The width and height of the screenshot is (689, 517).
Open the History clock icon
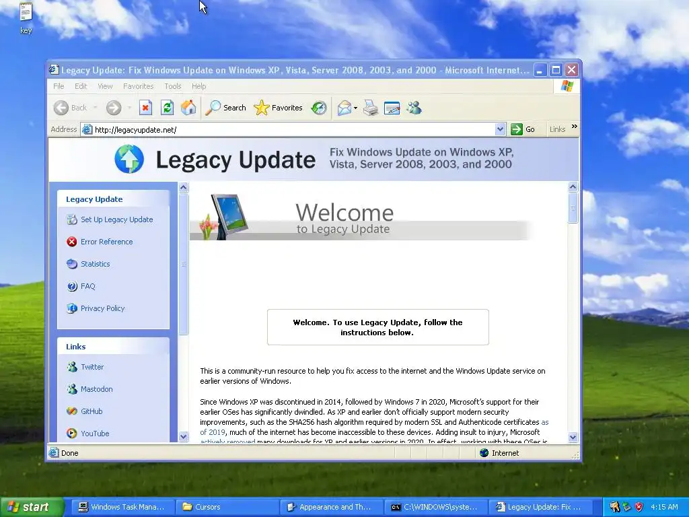coord(319,108)
